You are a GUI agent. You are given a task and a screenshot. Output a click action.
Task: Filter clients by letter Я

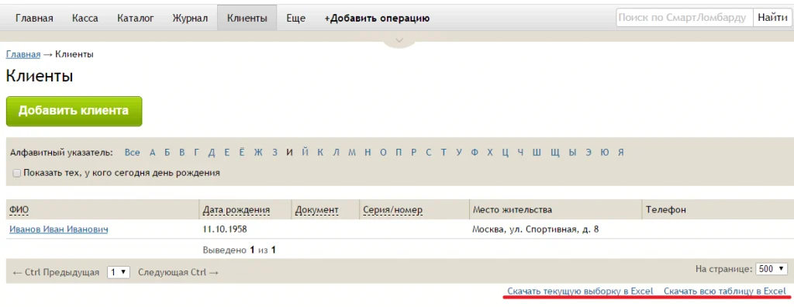[x=621, y=153]
